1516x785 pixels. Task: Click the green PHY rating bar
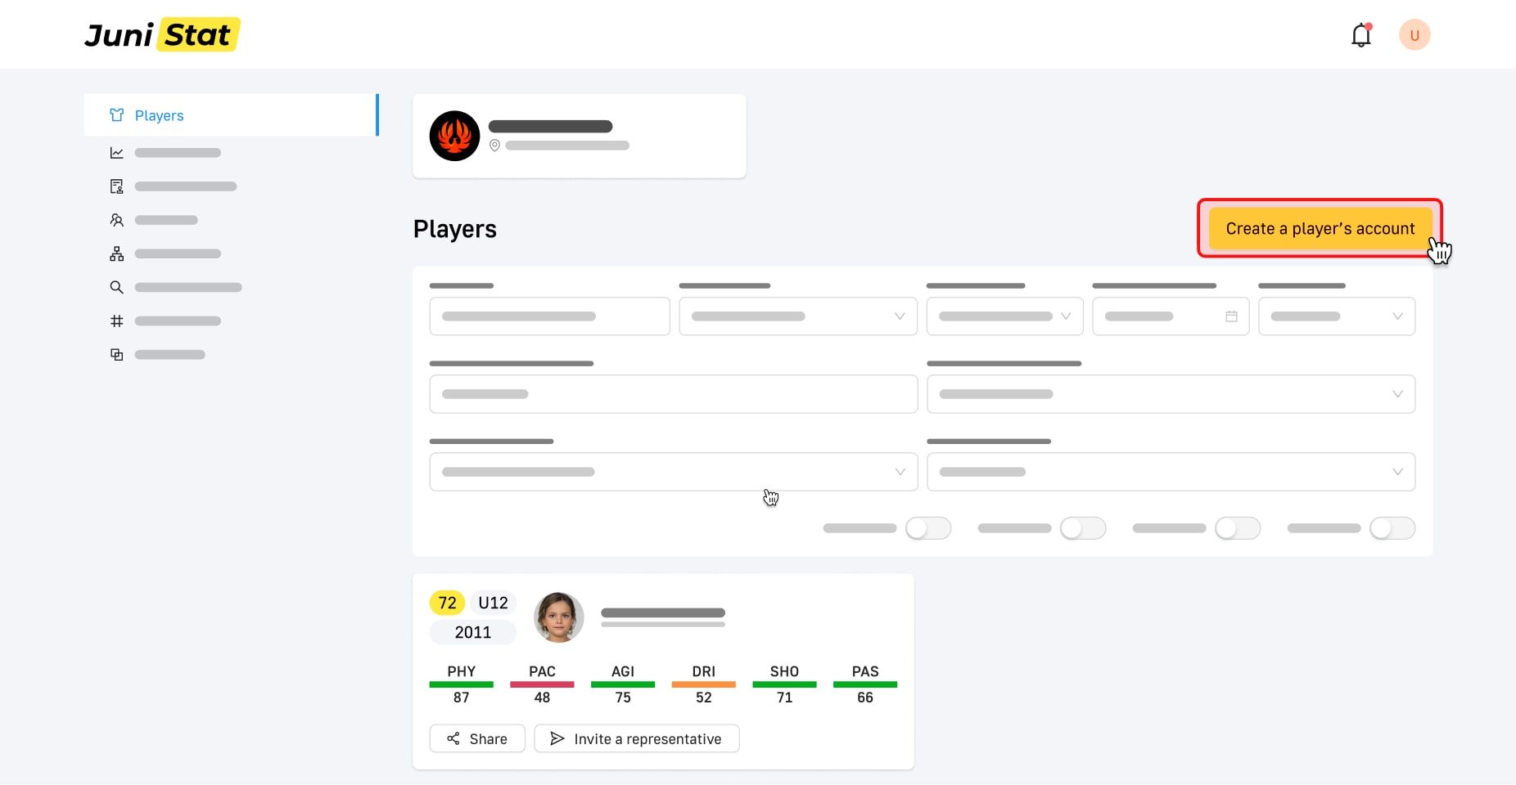click(x=461, y=684)
